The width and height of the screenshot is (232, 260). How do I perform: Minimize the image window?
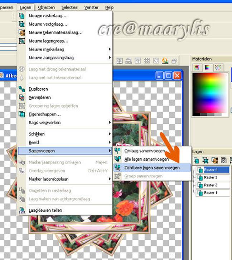(159, 76)
